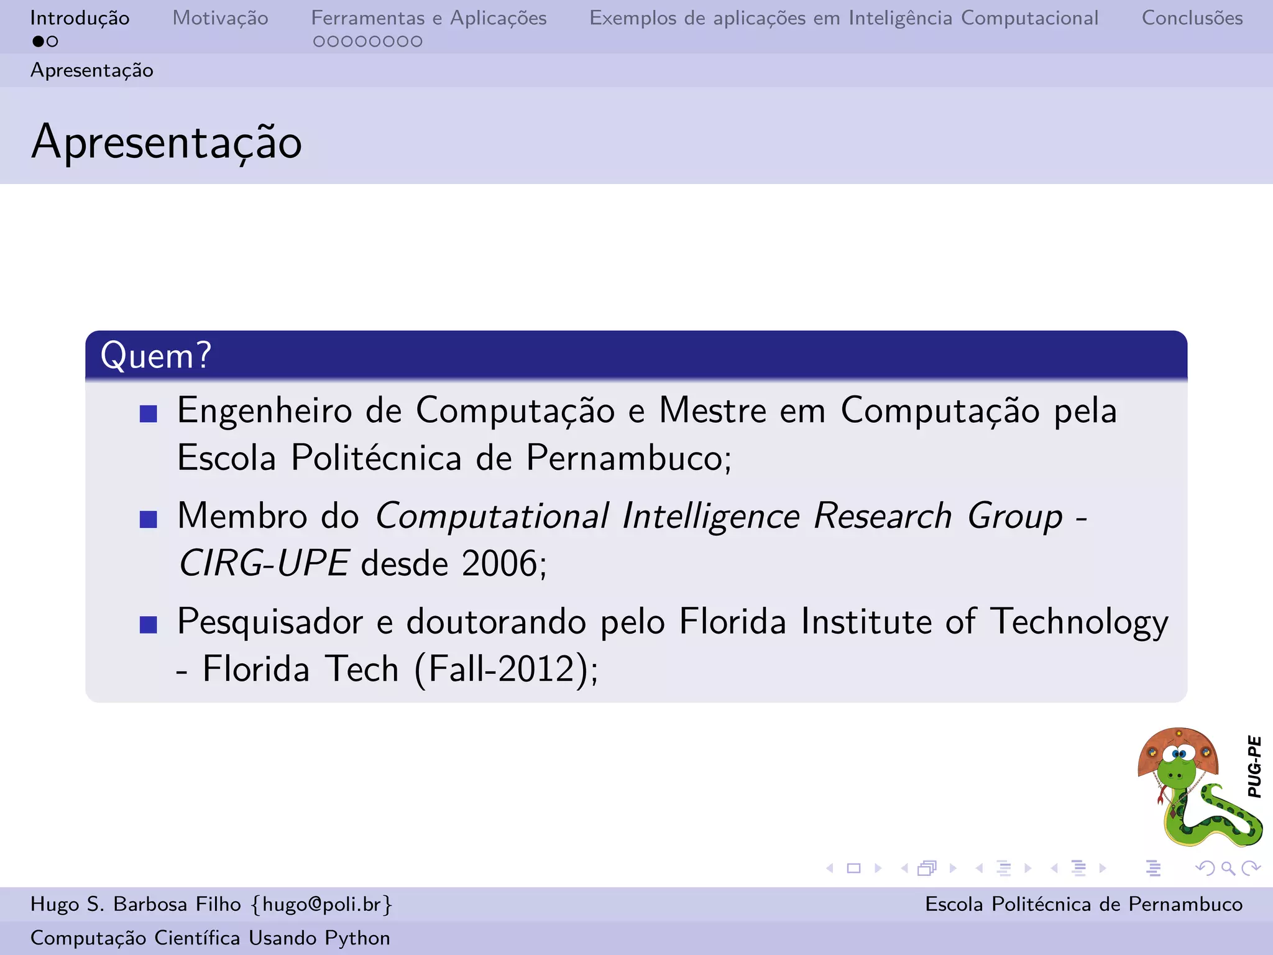Open Exemplos de aplicações em Inteligência Computacional
The image size is (1273, 955).
coord(844,18)
